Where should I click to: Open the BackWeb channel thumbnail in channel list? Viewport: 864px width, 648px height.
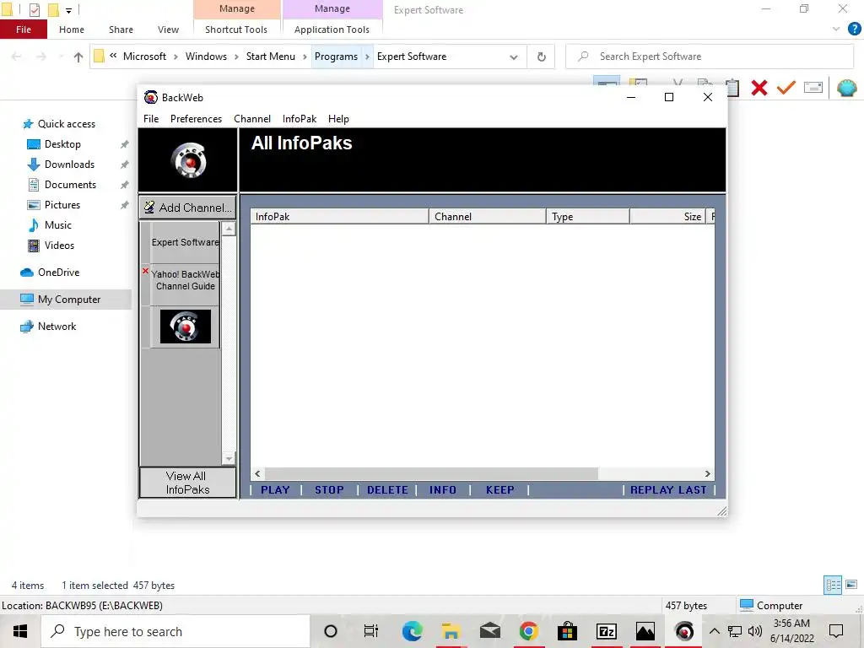186,327
